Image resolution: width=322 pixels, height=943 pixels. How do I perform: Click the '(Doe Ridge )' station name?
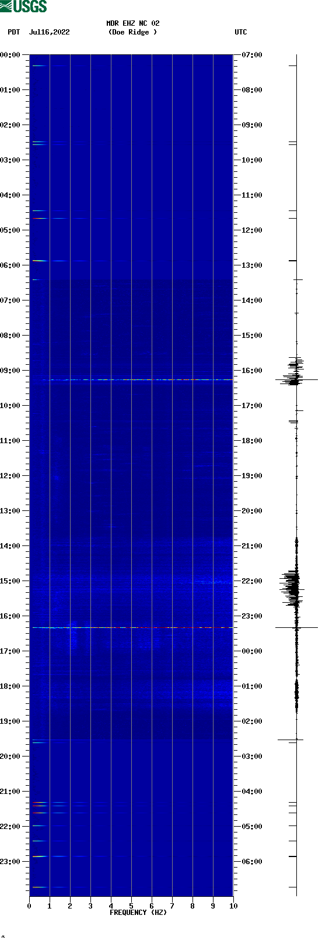point(132,32)
